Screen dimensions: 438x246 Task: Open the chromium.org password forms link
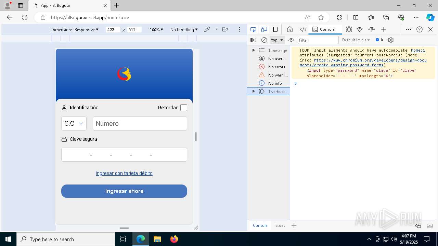coord(363,62)
